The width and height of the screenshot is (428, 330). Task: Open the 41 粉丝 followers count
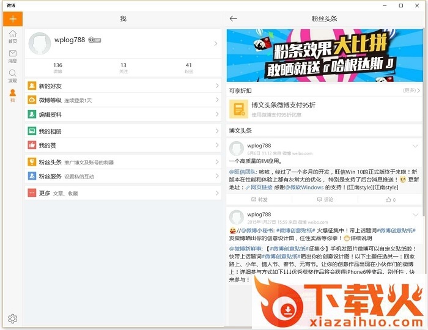point(188,68)
